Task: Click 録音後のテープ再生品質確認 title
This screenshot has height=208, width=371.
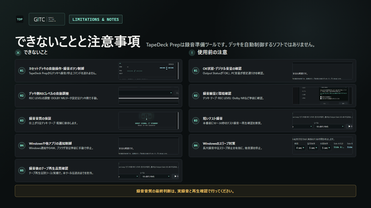Action: point(49,168)
